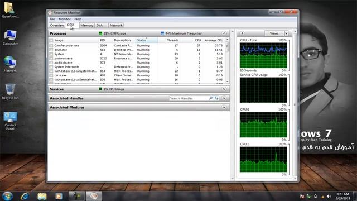Viewport: 357px width, 201px height.
Task: Check the audiodg.exe process box
Action: point(51,63)
